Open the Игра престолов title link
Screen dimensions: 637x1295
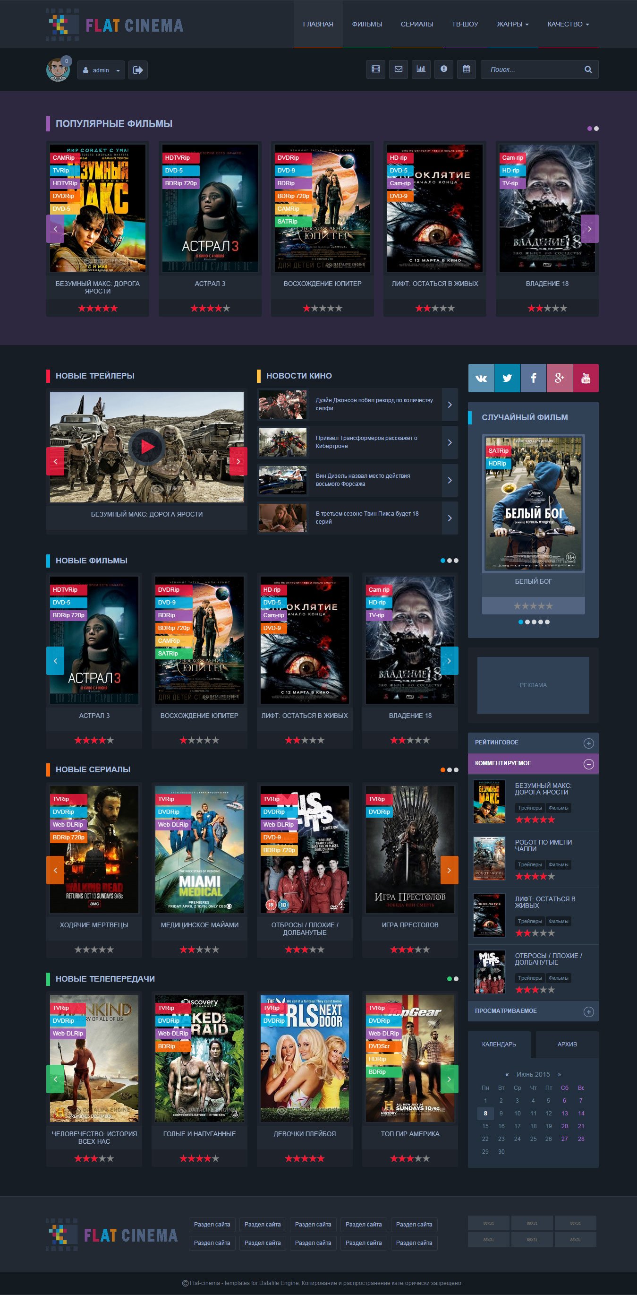tap(410, 925)
